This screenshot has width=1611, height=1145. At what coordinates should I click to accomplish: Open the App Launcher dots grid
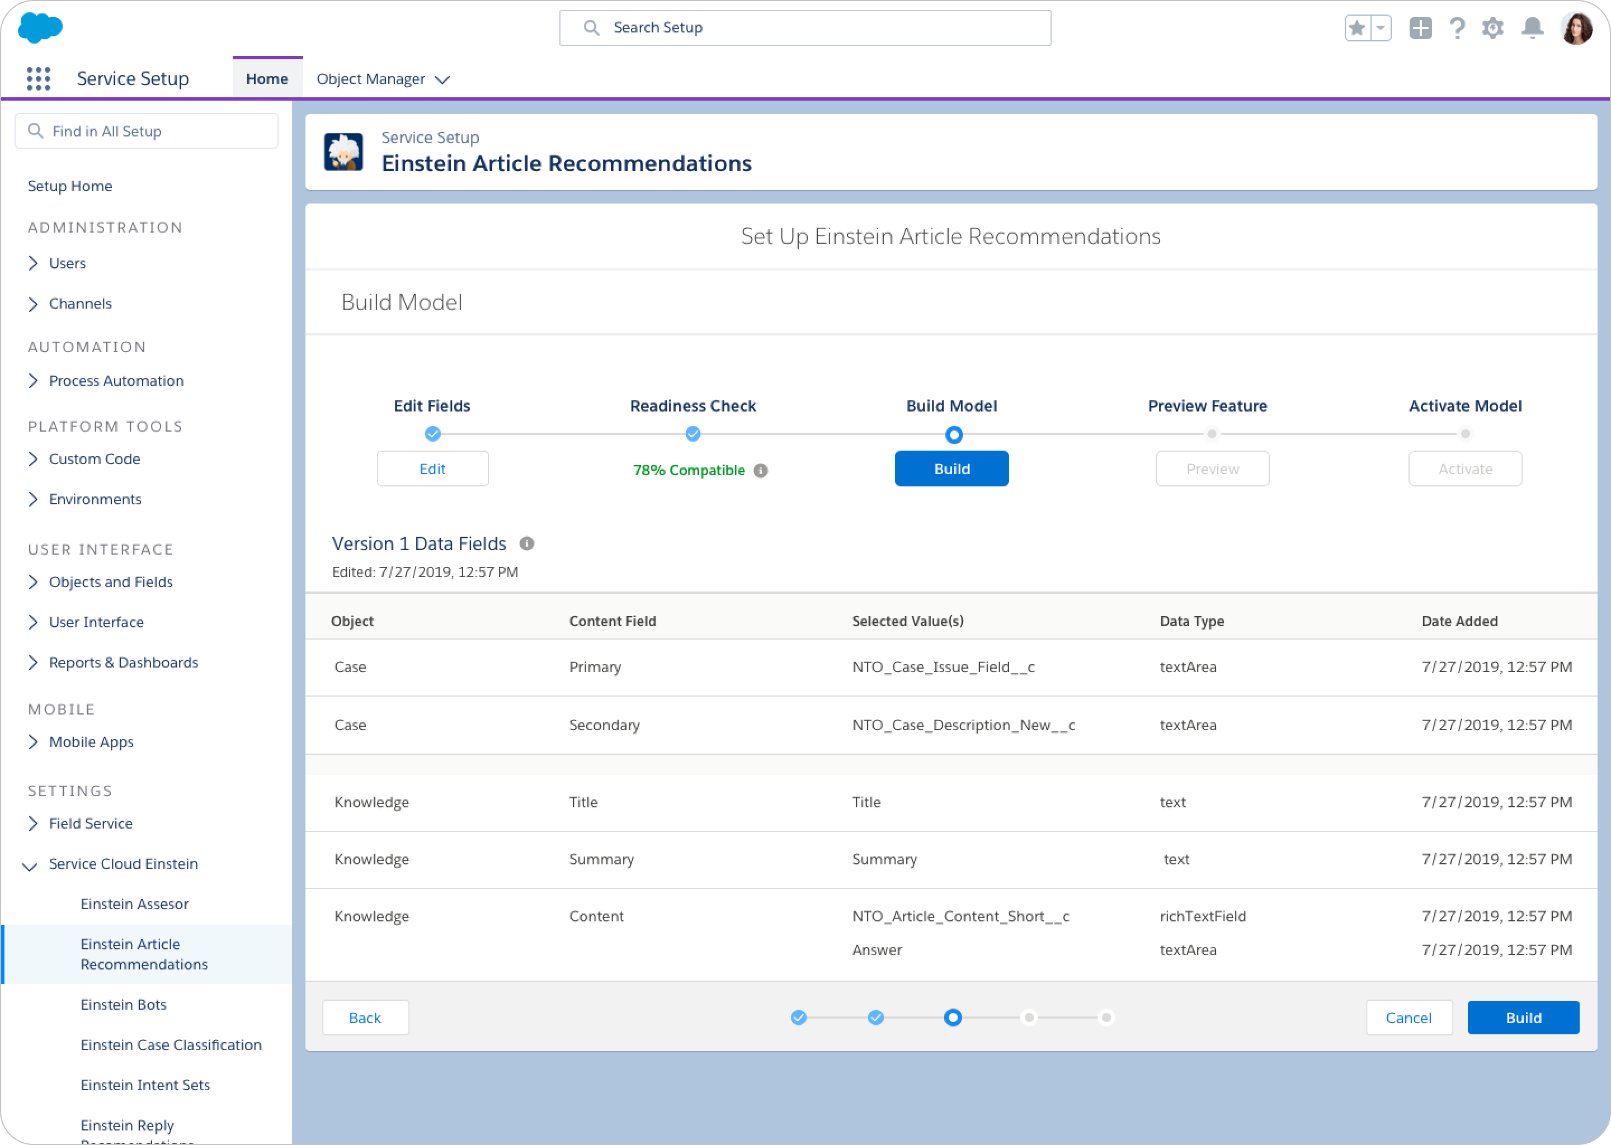click(39, 78)
